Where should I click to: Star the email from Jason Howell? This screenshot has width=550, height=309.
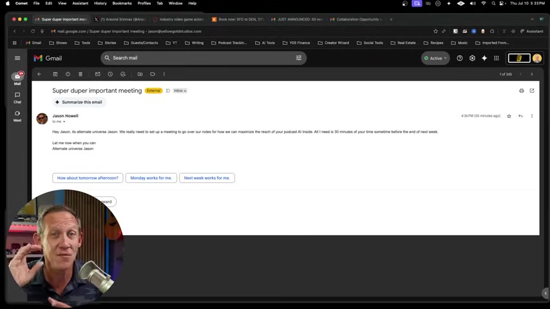(509, 116)
